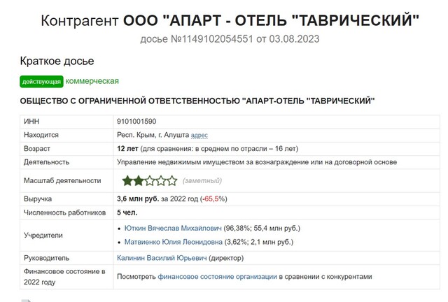Click the INN number 9101001590
448x302 pixels.
[136, 121]
